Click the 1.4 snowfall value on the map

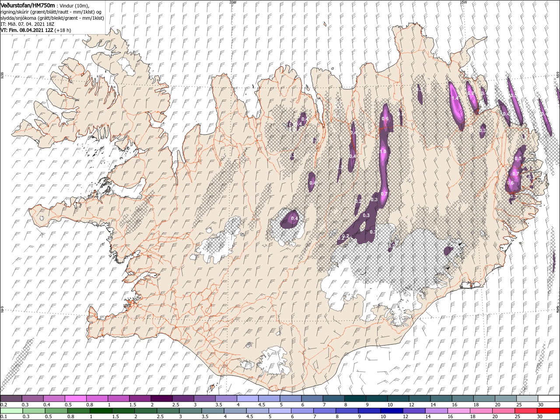[x=455, y=98]
